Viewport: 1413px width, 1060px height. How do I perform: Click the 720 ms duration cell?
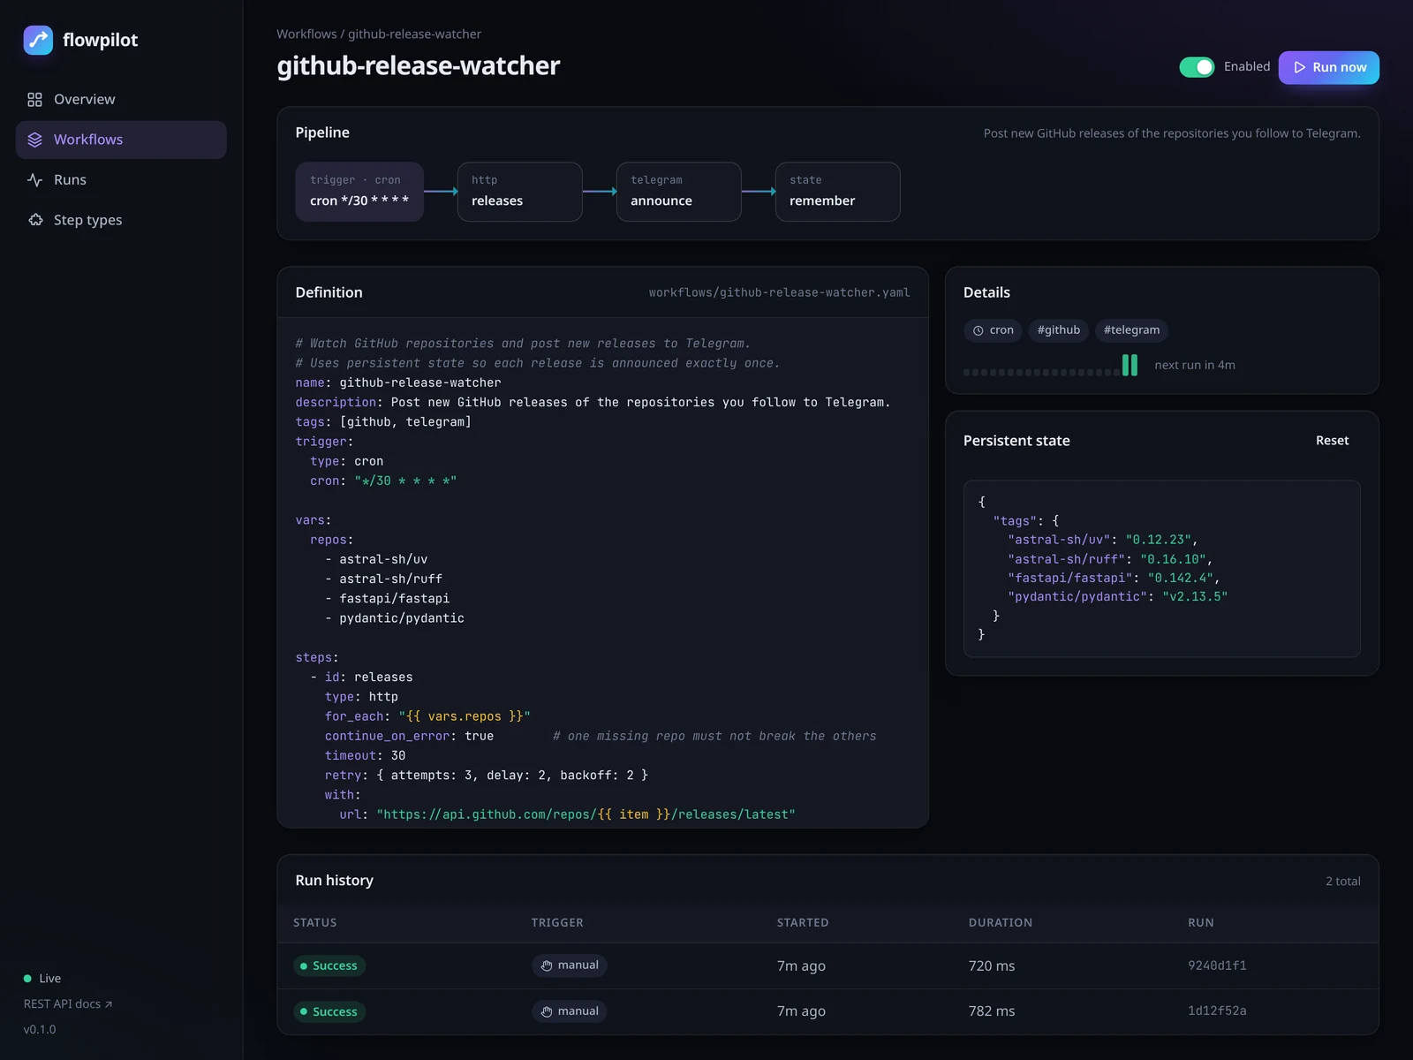pos(992,966)
